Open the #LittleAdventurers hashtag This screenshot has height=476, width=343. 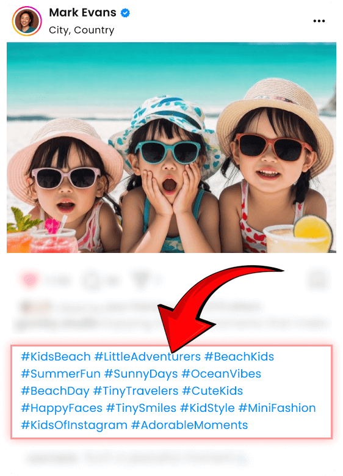coord(147,356)
